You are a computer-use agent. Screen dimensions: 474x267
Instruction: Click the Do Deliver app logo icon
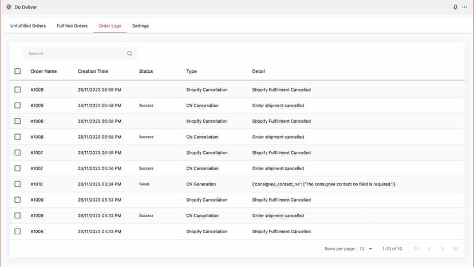[9, 7]
